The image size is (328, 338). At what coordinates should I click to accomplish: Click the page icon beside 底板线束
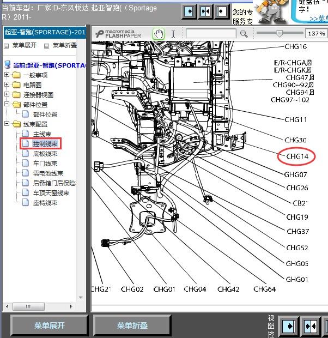point(26,153)
